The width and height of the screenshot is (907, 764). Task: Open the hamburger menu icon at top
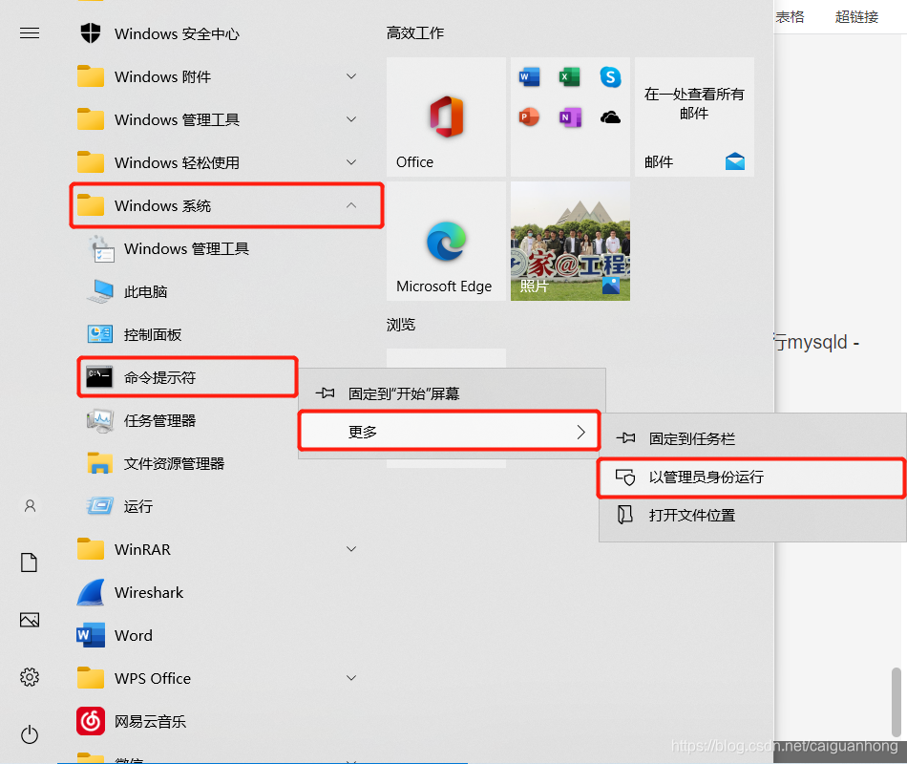[30, 33]
